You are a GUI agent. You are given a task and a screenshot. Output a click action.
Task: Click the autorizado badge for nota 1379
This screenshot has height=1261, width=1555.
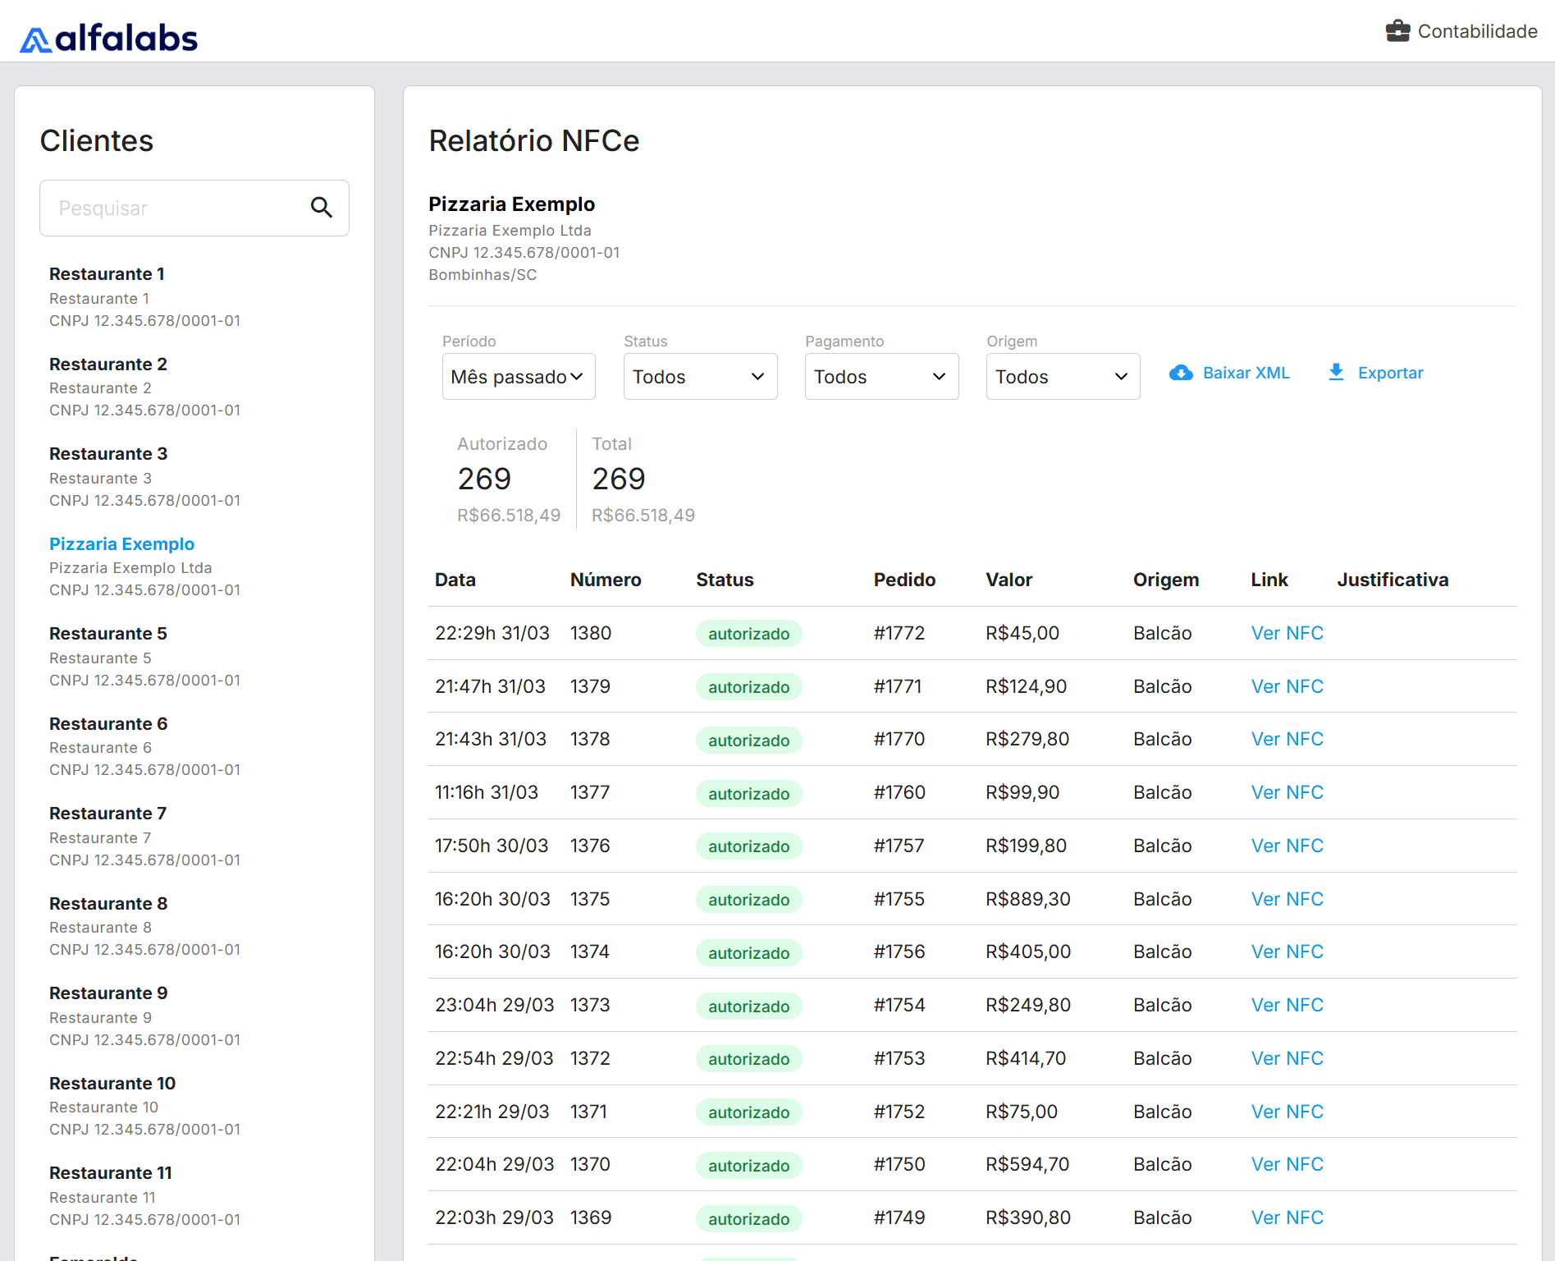(x=748, y=687)
